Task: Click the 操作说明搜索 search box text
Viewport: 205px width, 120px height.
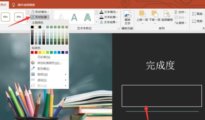Action: (x=26, y=5)
